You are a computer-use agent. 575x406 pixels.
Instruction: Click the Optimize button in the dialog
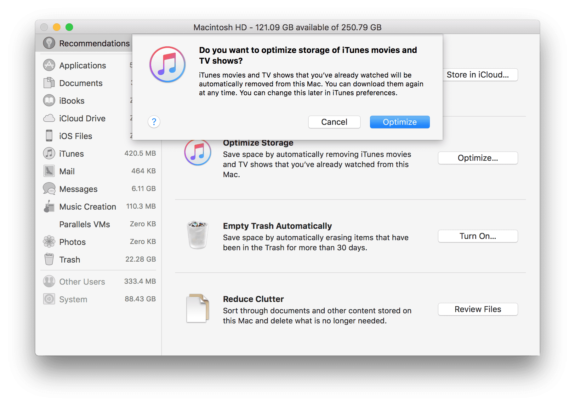399,122
